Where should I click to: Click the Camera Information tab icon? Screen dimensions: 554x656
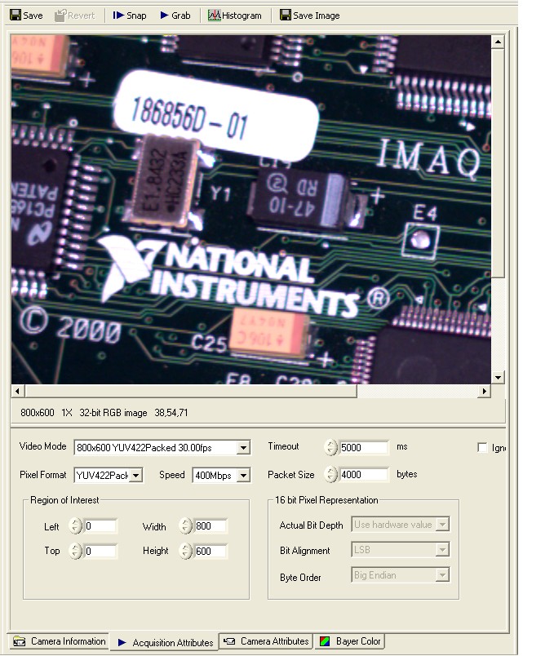pos(19,641)
